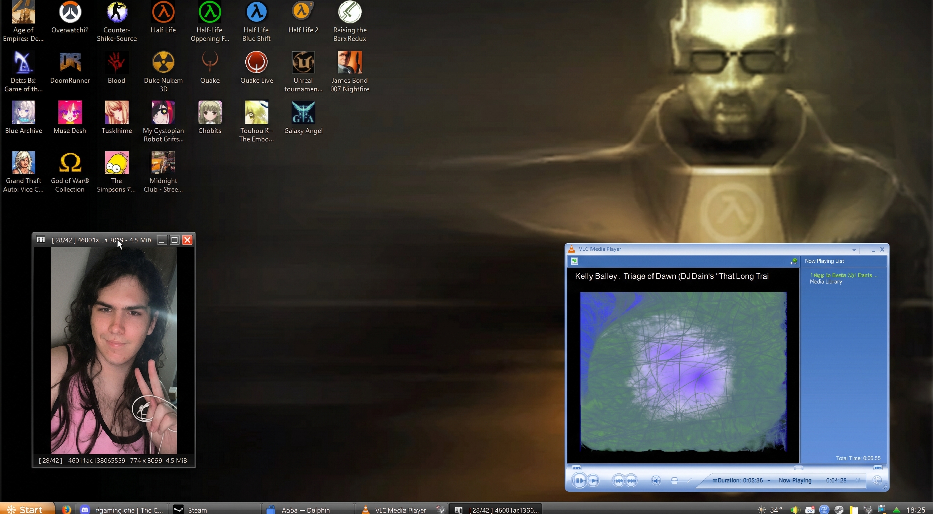Open the VLC title bar dropdown arrow
This screenshot has height=514, width=933.
pos(854,250)
